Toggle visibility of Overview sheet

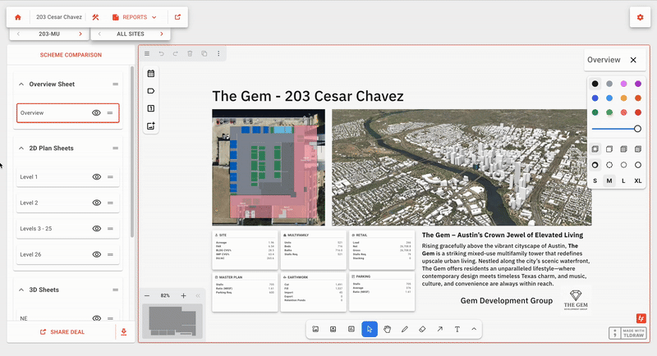(x=96, y=113)
